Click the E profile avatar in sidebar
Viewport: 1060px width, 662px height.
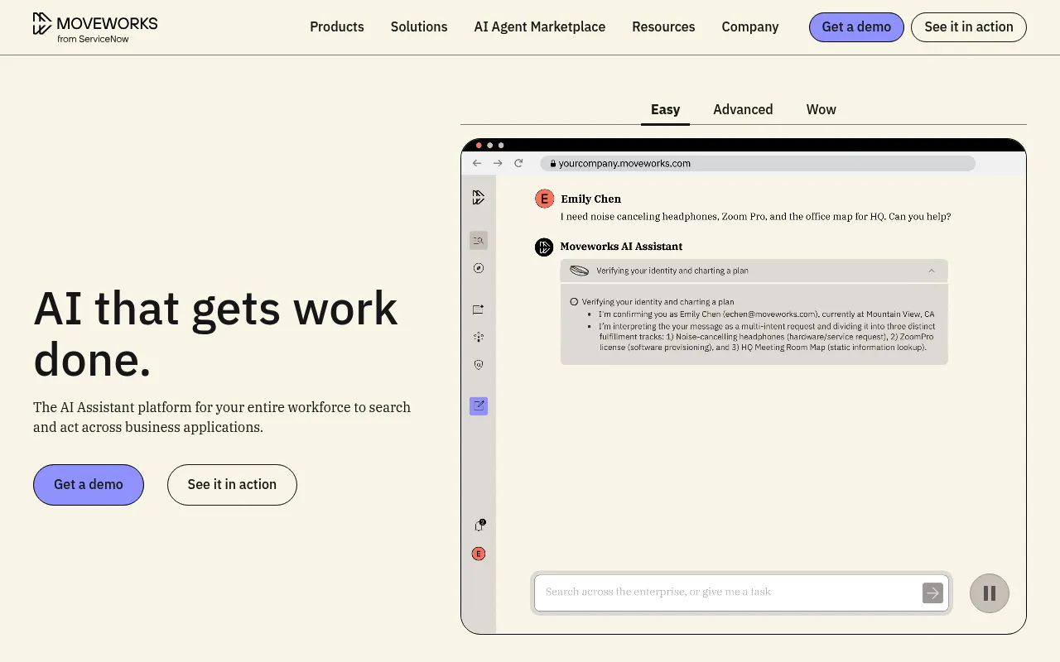479,554
